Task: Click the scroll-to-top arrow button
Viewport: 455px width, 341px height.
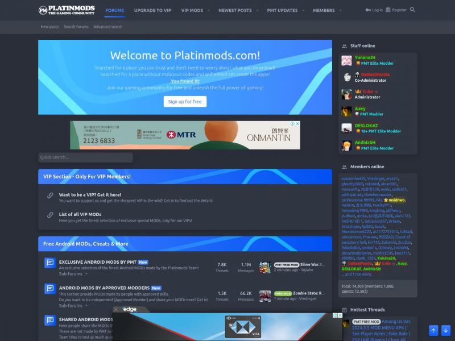Action: tap(433, 330)
